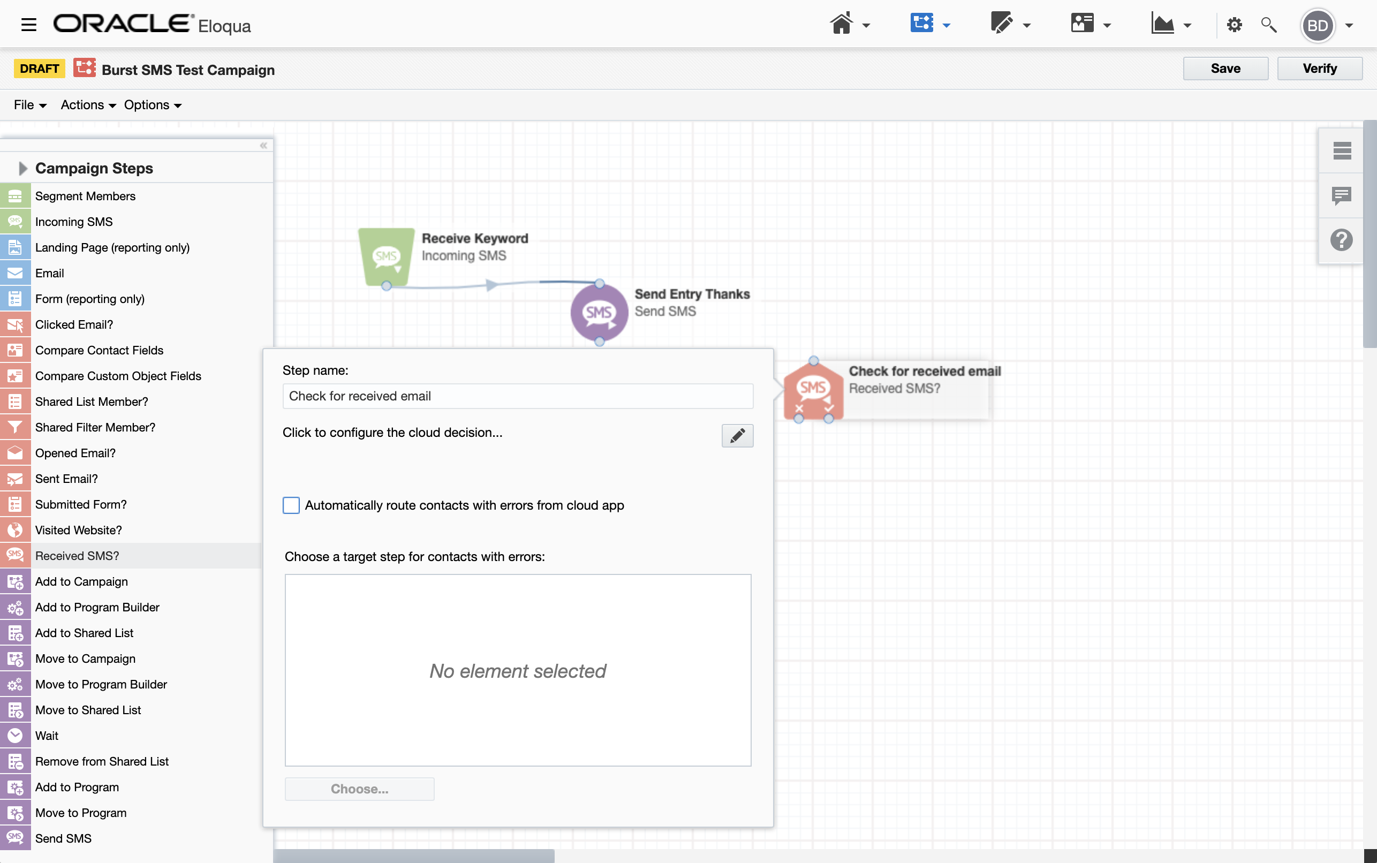1377x863 pixels.
Task: Expand the Campaign Steps section triangle
Action: [22, 169]
